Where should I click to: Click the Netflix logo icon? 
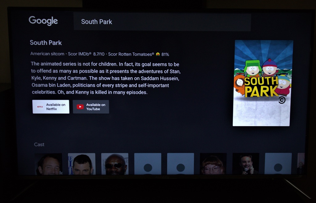click(x=40, y=107)
